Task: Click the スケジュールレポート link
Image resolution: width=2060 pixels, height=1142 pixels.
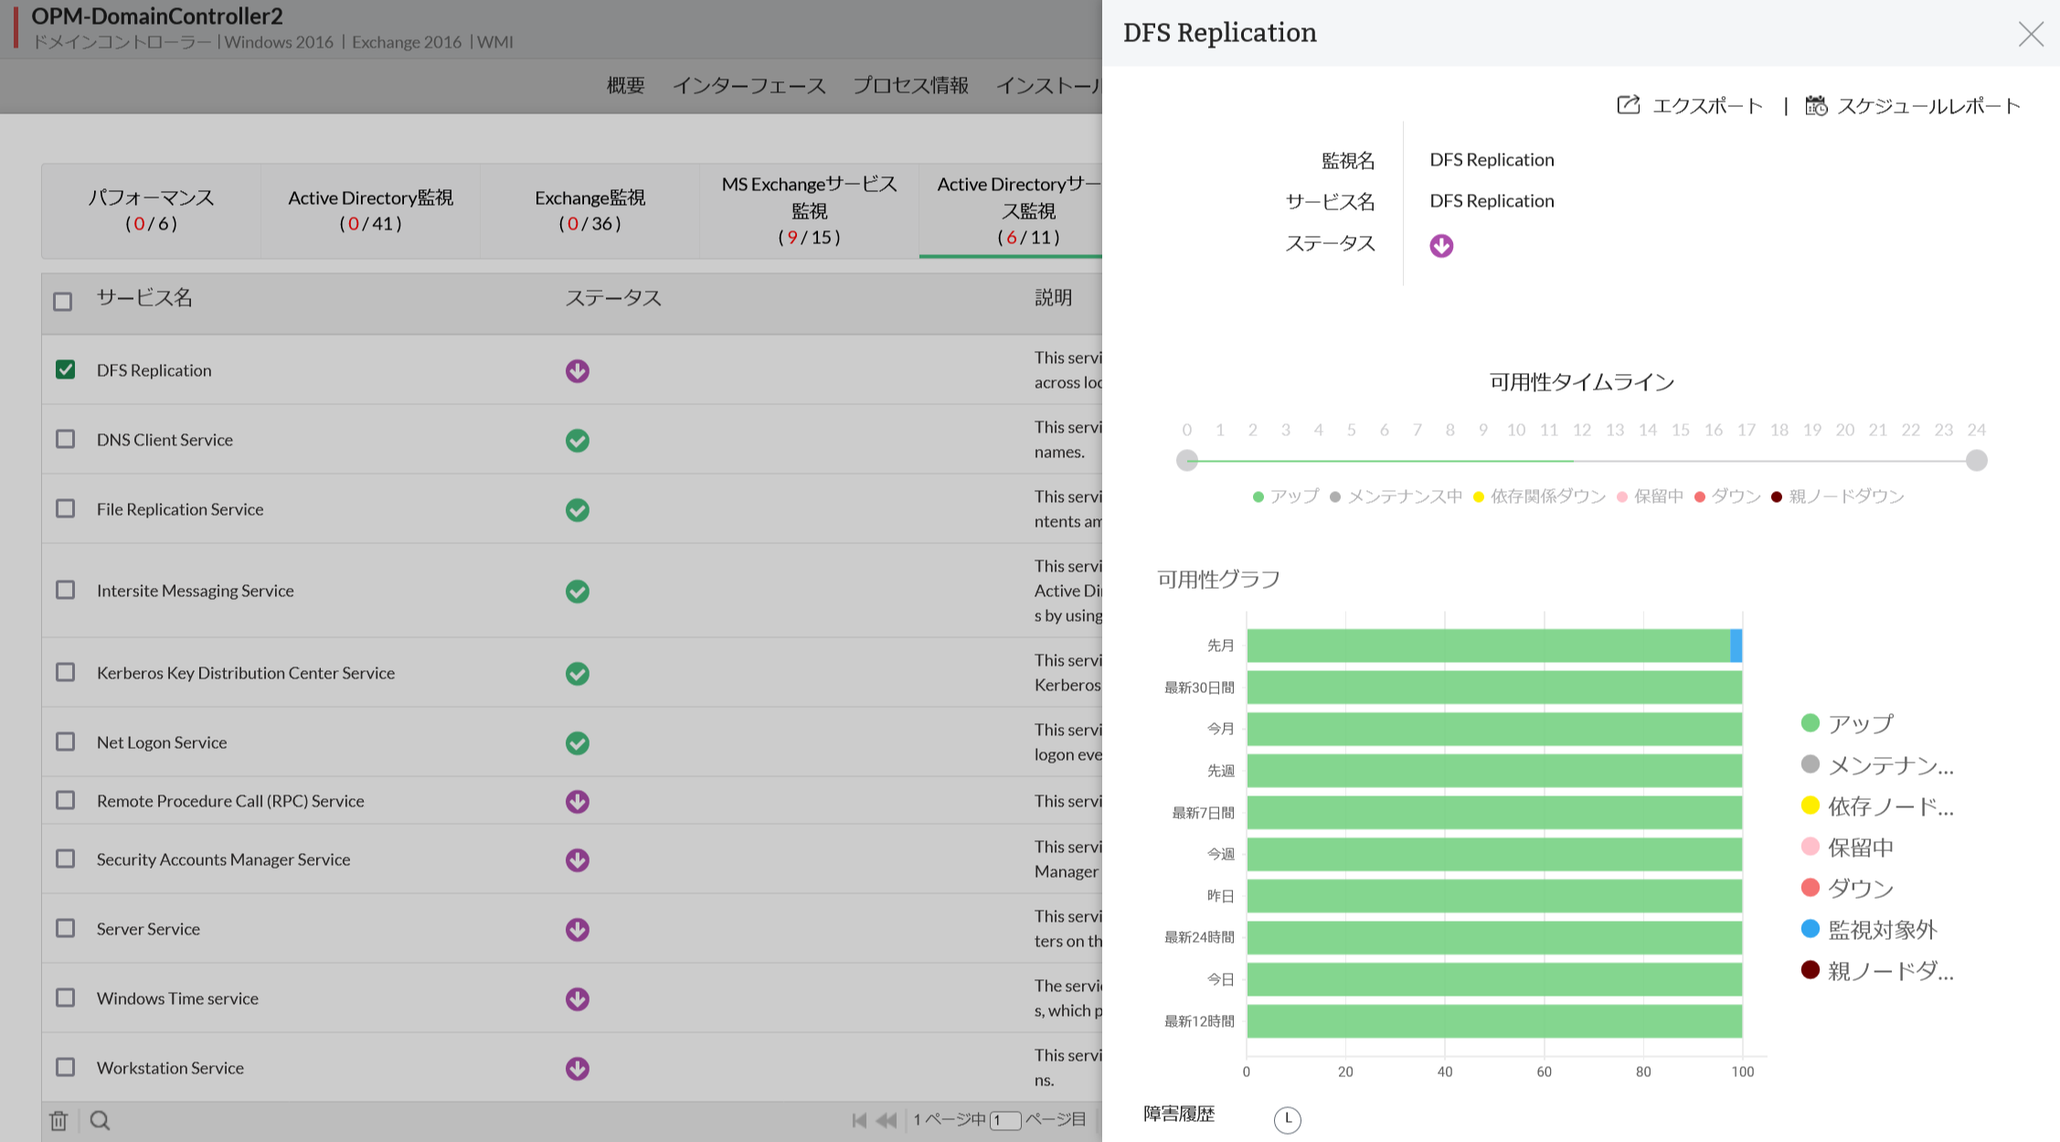Action: tap(1928, 106)
